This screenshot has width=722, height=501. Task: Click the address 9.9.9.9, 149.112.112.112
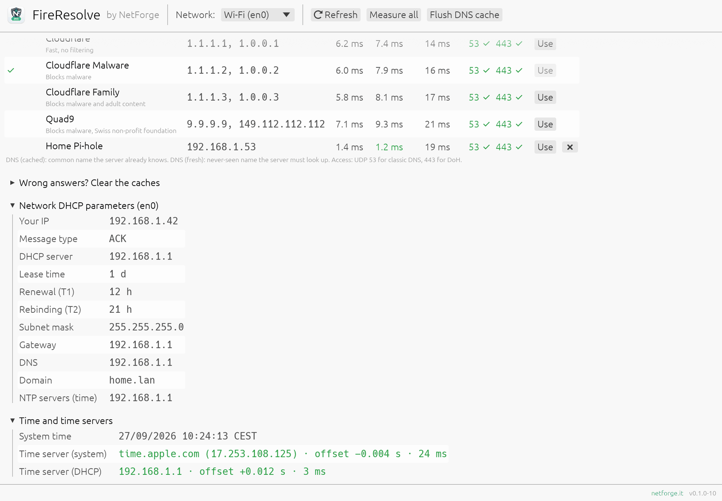(256, 124)
